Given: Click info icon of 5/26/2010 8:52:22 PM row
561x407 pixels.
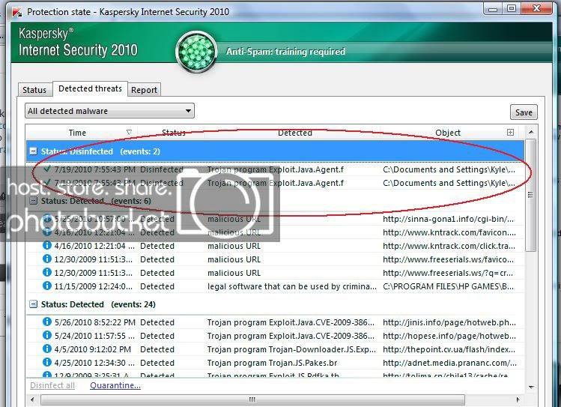Looking at the screenshot, I should 47,322.
